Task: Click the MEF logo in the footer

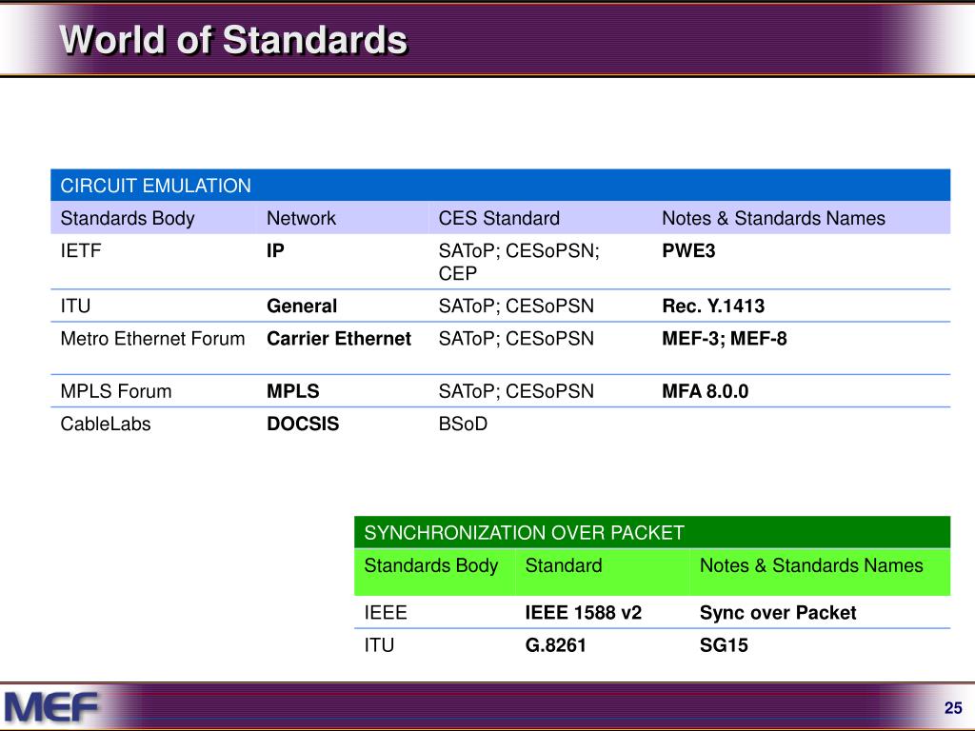Action: point(51,707)
